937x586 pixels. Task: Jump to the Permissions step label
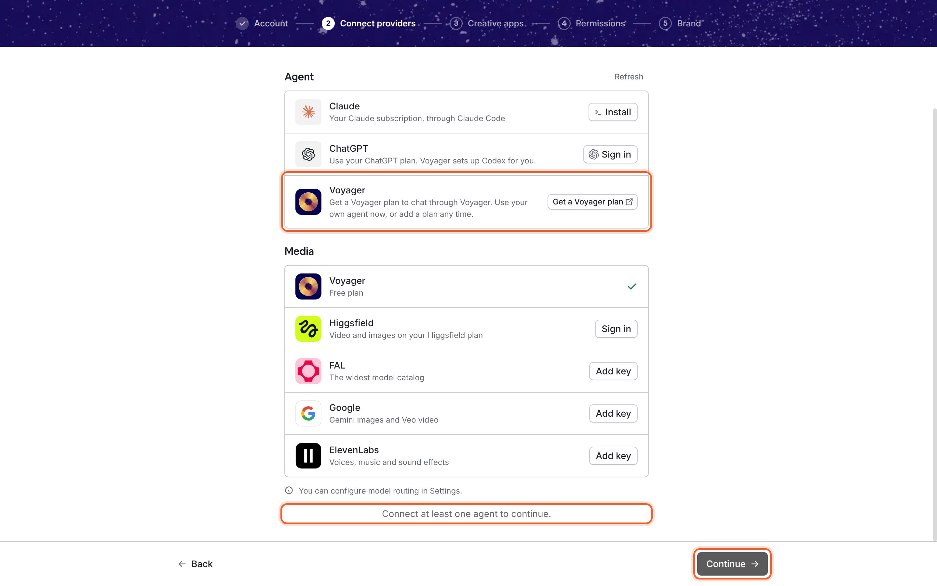tap(600, 23)
